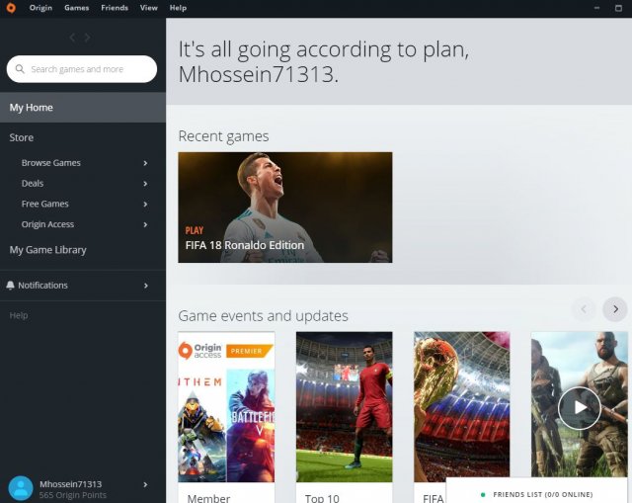This screenshot has height=503, width=632.
Task: Click the forward navigation arrow in sidebar
Action: pyautogui.click(x=87, y=38)
